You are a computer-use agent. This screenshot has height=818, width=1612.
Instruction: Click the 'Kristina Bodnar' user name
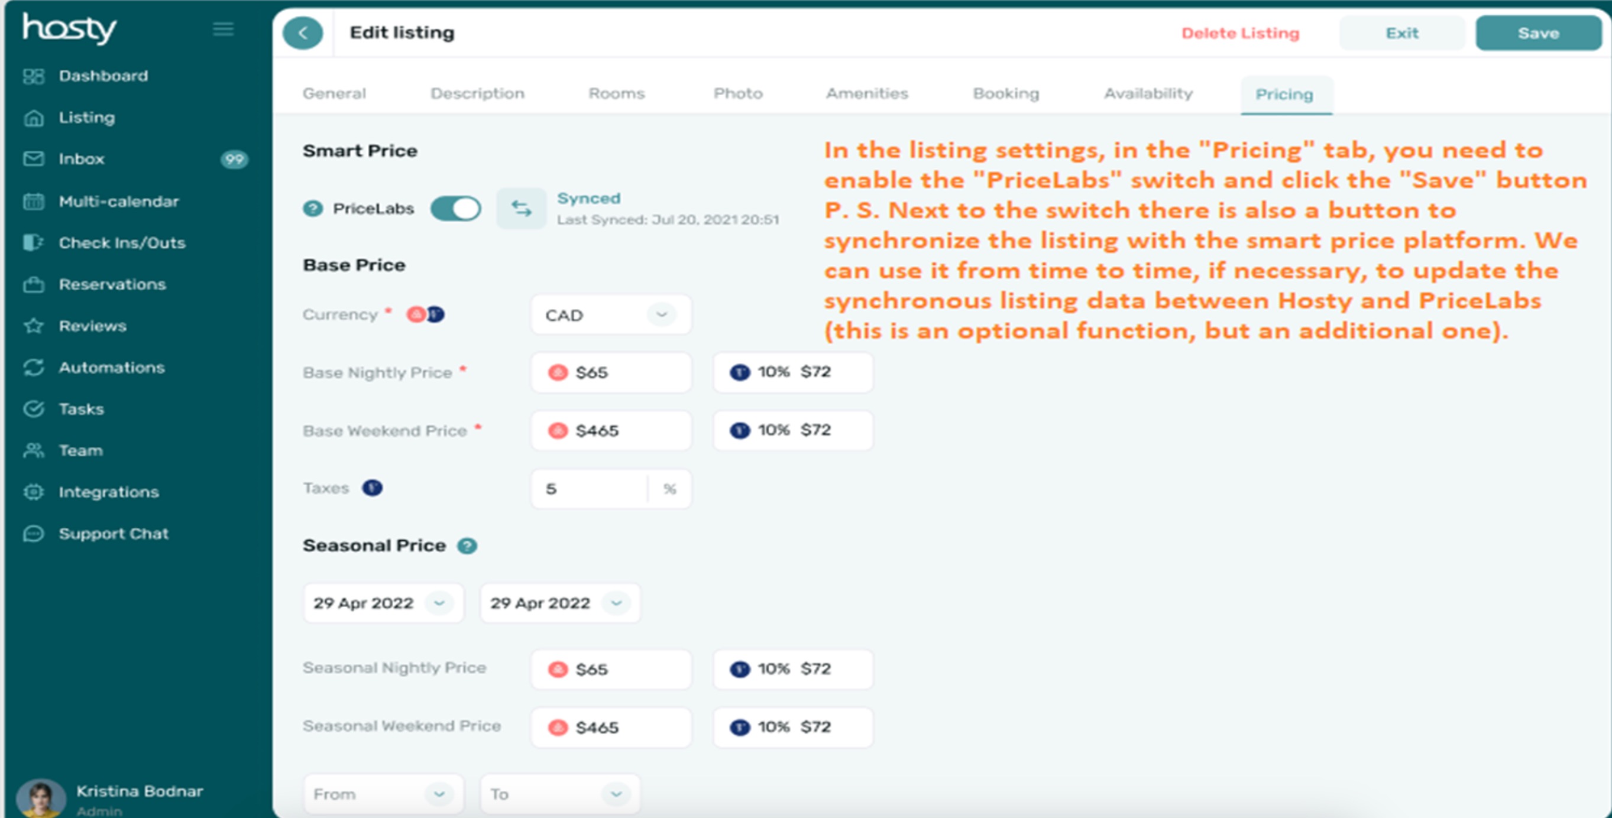140,791
